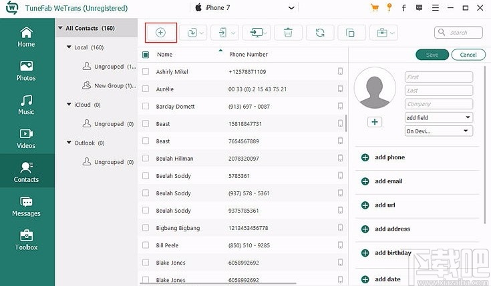Click the de-duplicate copy icon
491x286 pixels.
350,33
